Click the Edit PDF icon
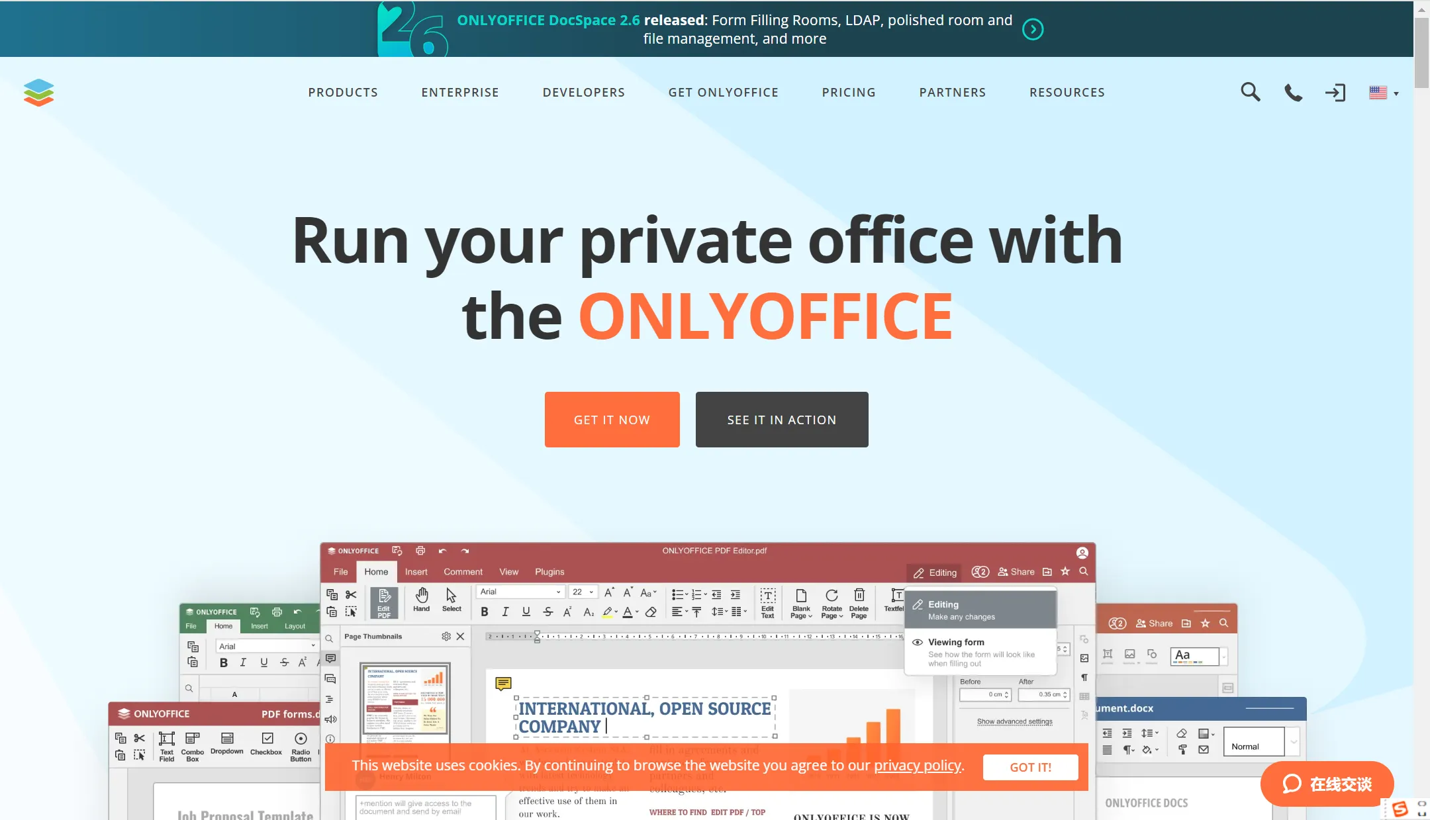The image size is (1430, 820). click(384, 603)
